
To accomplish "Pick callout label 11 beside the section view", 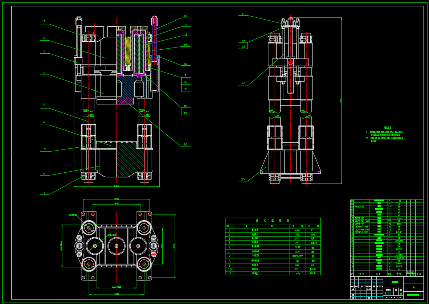I will tap(185, 25).
